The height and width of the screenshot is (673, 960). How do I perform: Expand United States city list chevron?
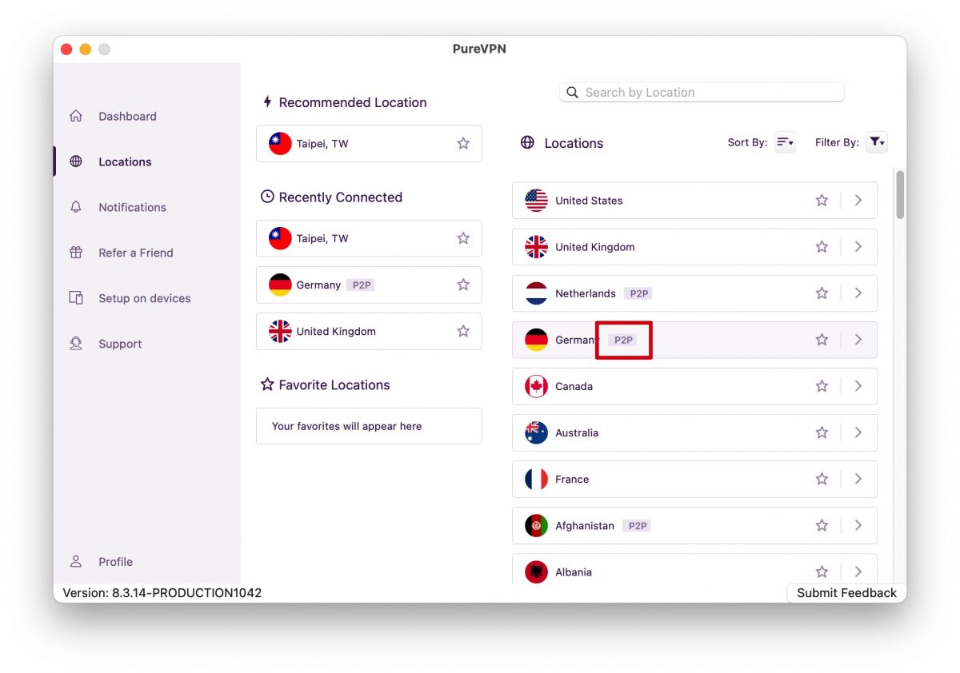(858, 201)
